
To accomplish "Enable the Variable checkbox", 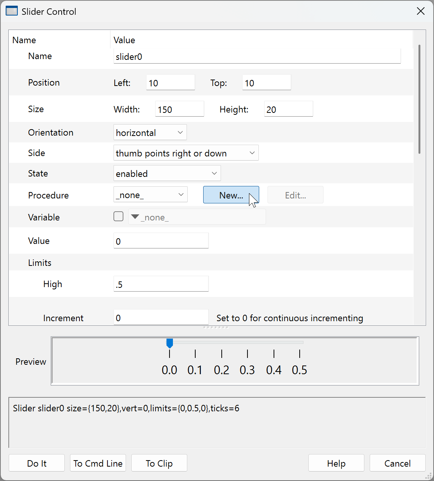I will pyautogui.click(x=118, y=217).
